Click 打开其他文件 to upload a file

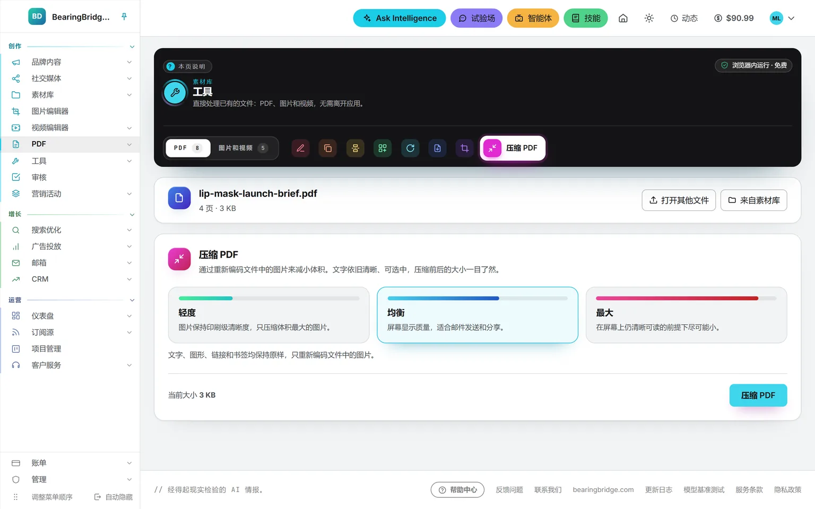pos(679,200)
